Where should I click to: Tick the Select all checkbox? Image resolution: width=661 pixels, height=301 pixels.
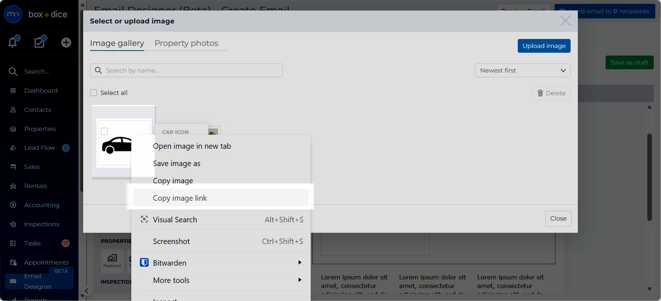click(x=94, y=93)
